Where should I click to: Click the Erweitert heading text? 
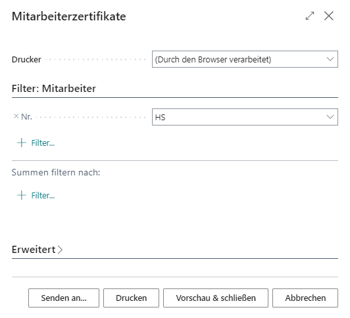pyautogui.click(x=34, y=250)
